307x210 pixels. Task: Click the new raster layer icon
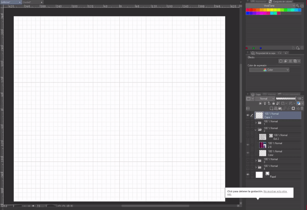pyautogui.click(x=271, y=108)
